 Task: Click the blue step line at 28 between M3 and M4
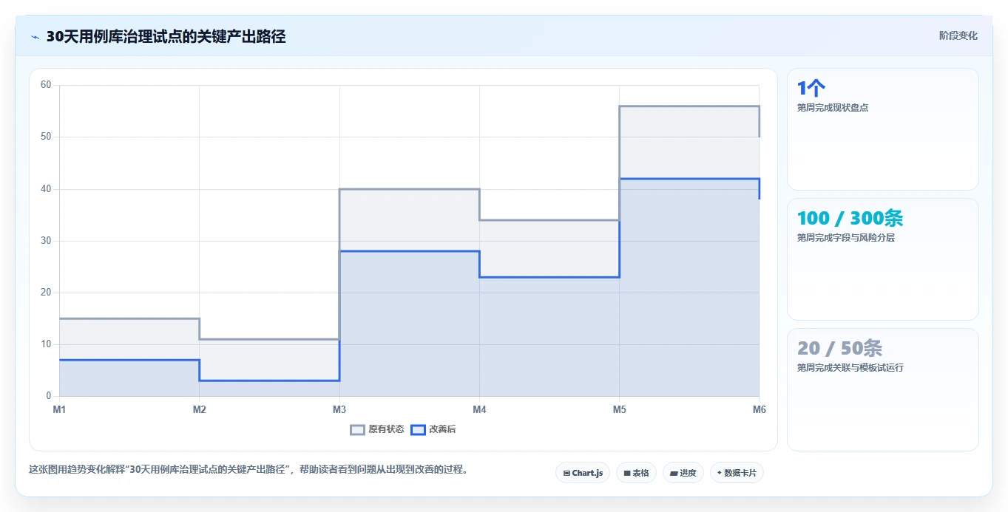click(410, 251)
